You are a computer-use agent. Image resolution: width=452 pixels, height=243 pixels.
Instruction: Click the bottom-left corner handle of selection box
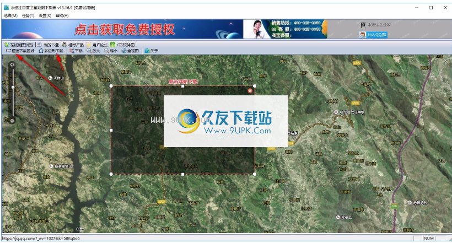tap(111, 174)
